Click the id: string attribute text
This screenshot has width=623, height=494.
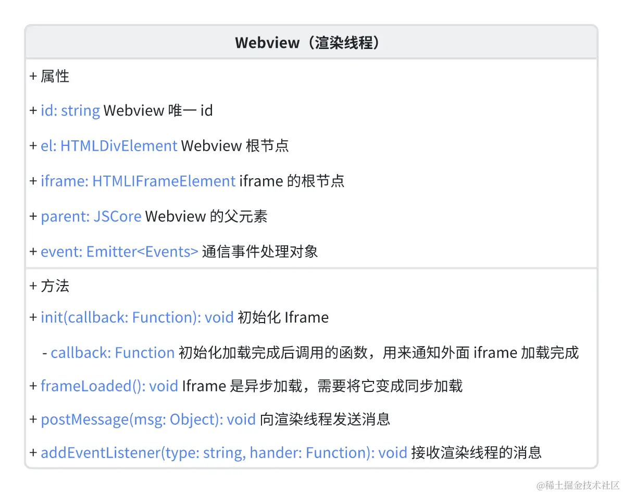[x=70, y=110]
